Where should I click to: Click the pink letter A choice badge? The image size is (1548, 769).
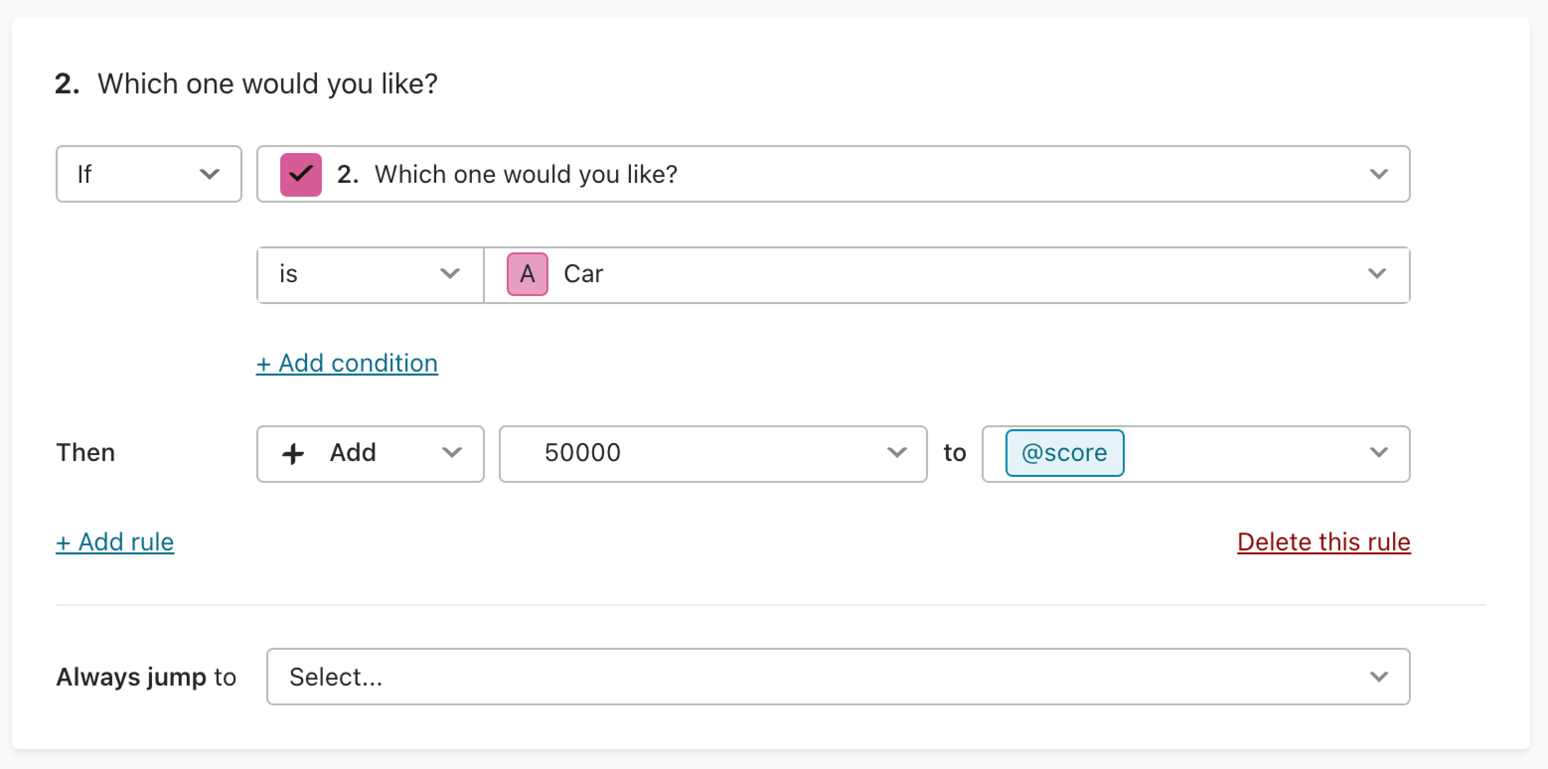tap(527, 274)
